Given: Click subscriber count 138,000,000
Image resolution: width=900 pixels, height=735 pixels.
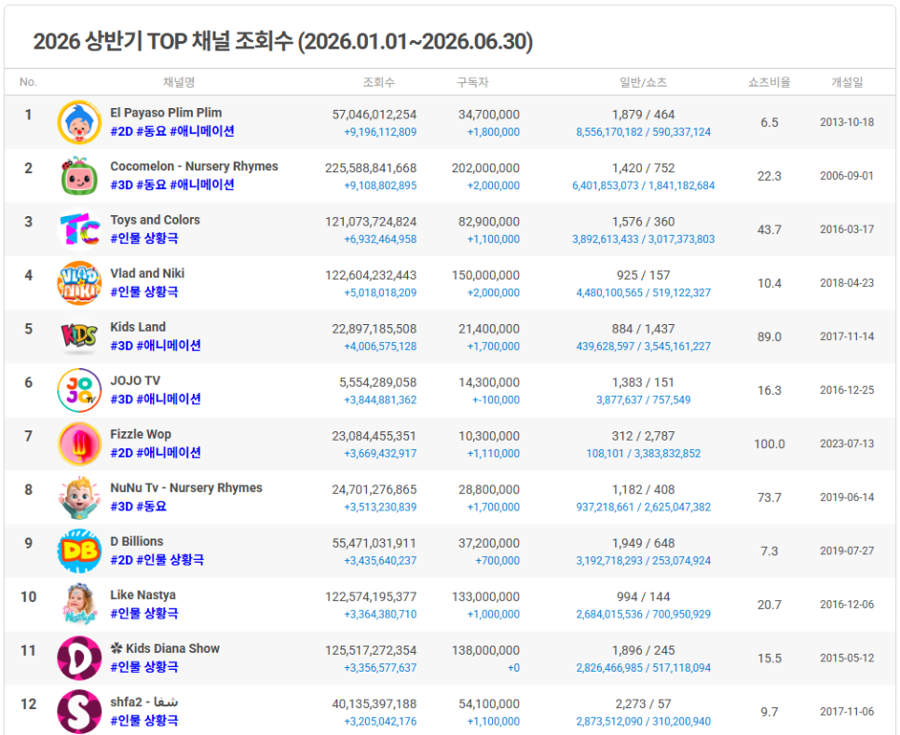Looking at the screenshot, I should 485,650.
